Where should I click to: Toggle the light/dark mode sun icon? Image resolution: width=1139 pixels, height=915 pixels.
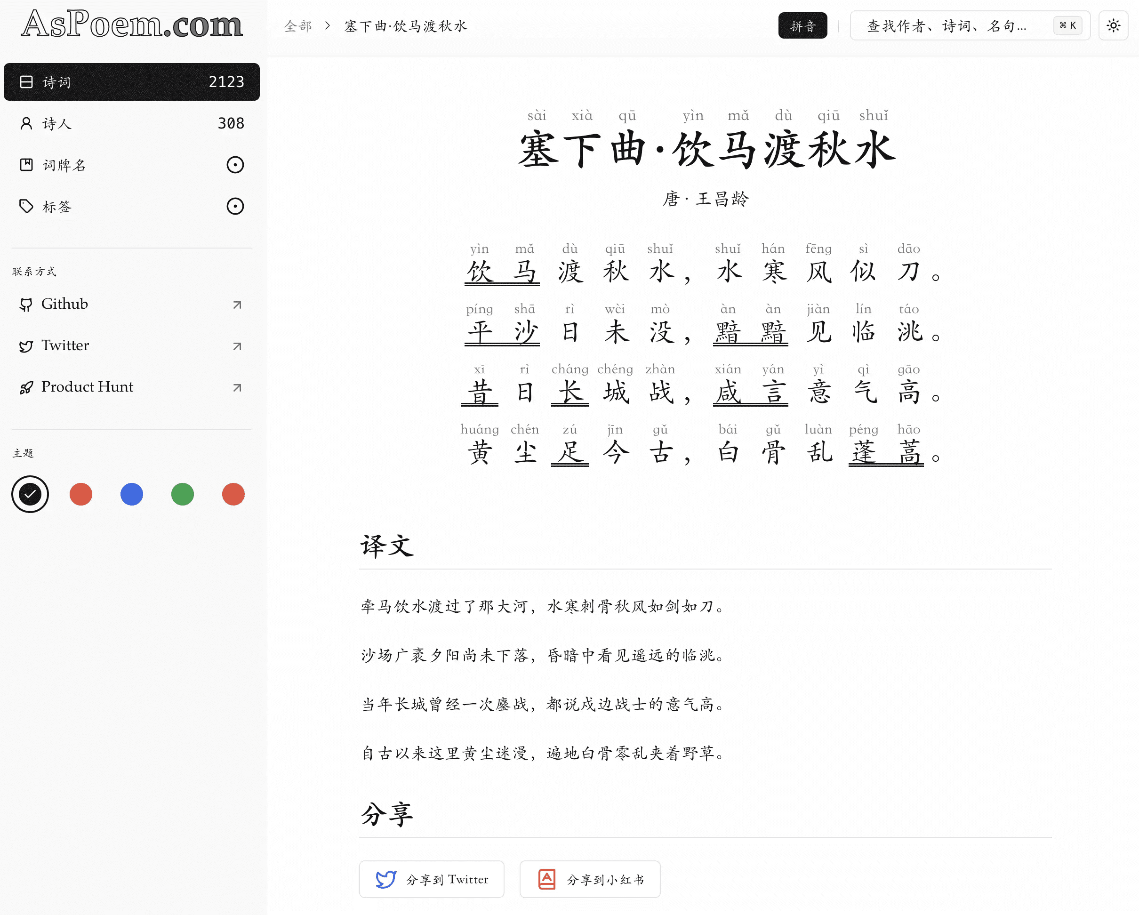(1113, 25)
